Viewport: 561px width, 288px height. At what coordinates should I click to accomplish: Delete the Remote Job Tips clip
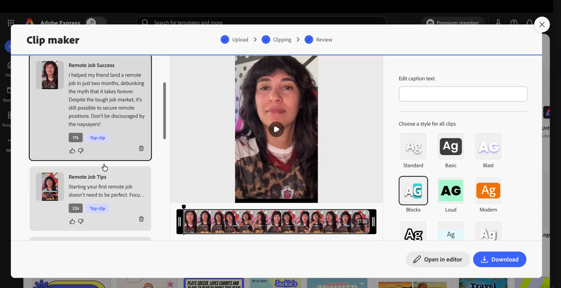point(141,219)
